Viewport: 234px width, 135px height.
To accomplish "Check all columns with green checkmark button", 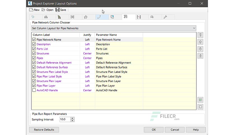I will [x=200, y=100].
